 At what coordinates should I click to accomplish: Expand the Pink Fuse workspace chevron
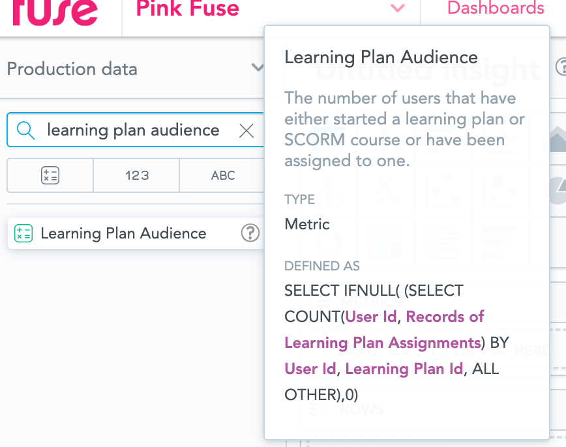[397, 8]
